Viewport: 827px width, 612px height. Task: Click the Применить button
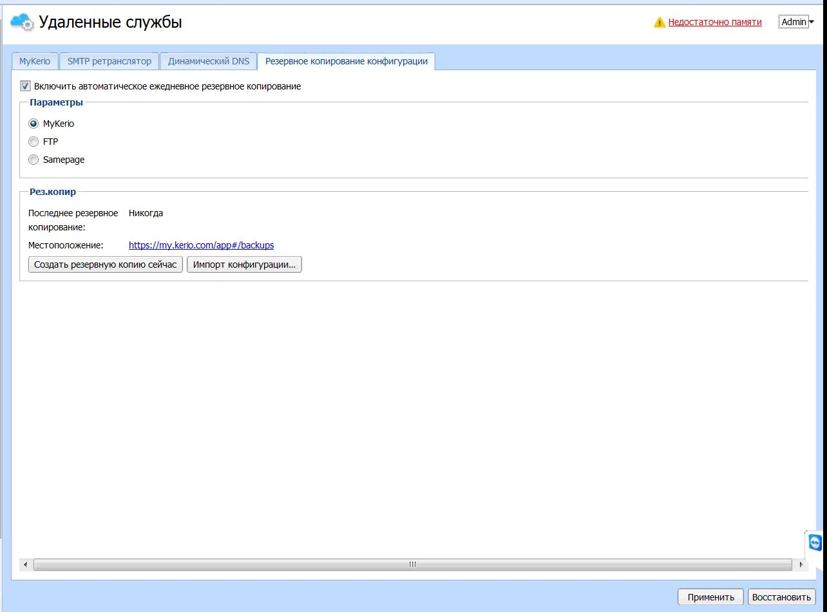(710, 597)
